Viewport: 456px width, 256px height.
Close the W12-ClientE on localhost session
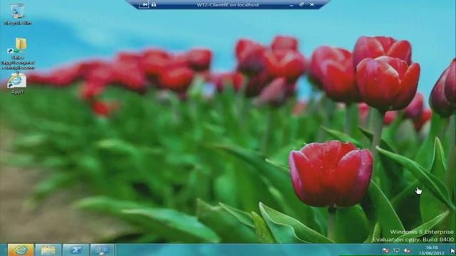coord(312,5)
